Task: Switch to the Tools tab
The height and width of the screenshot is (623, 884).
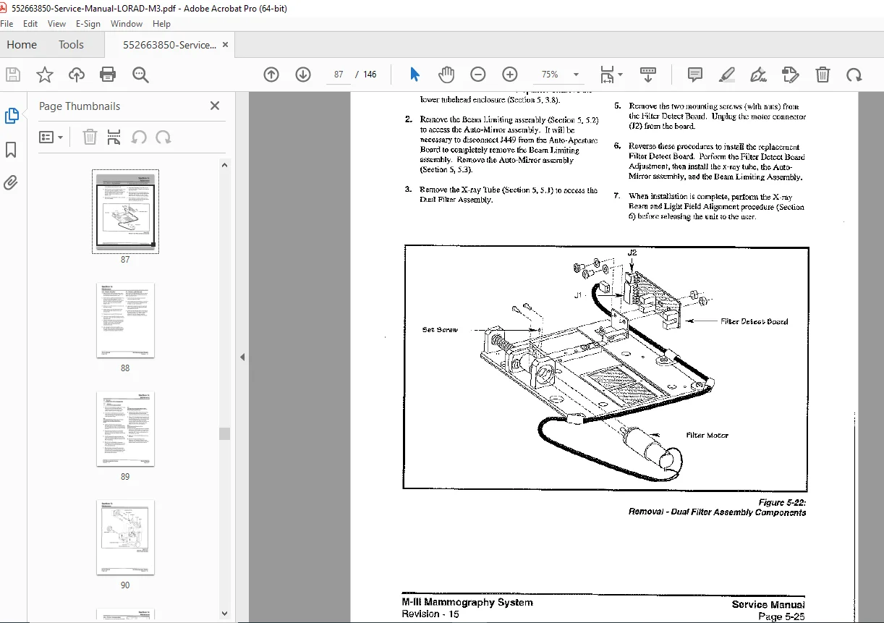Action: point(71,45)
